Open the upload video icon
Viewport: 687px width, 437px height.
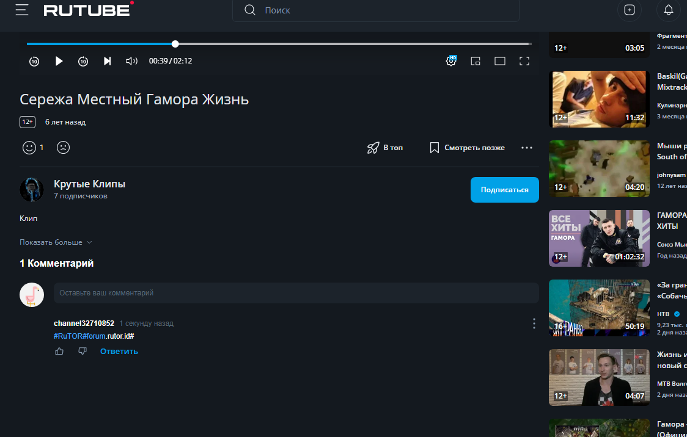click(x=629, y=10)
